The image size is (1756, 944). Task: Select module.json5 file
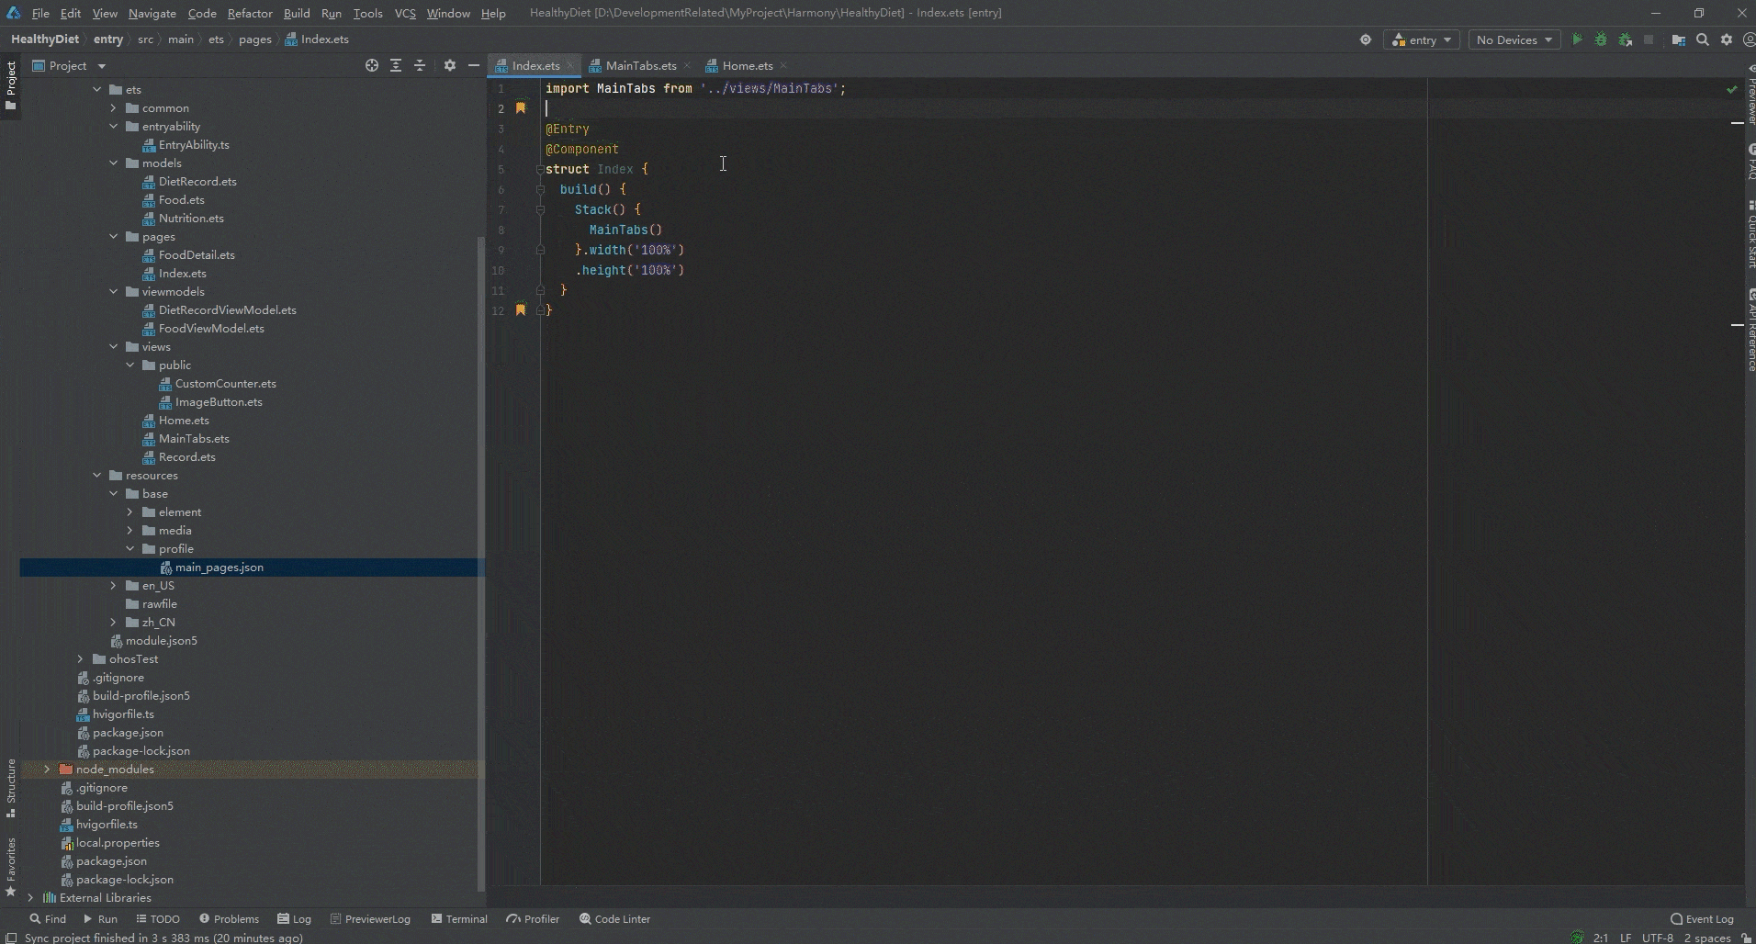tap(161, 641)
